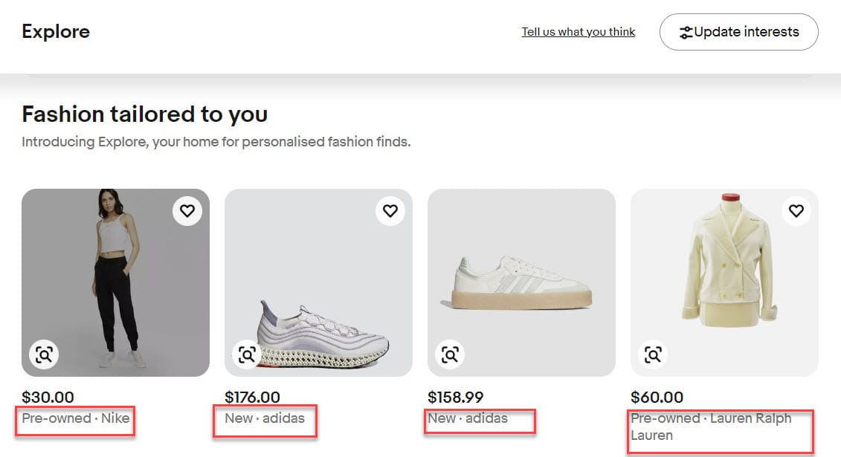This screenshot has width=841, height=457.
Task: Open visual search on $158.99 adidas shoe
Action: tap(450, 354)
